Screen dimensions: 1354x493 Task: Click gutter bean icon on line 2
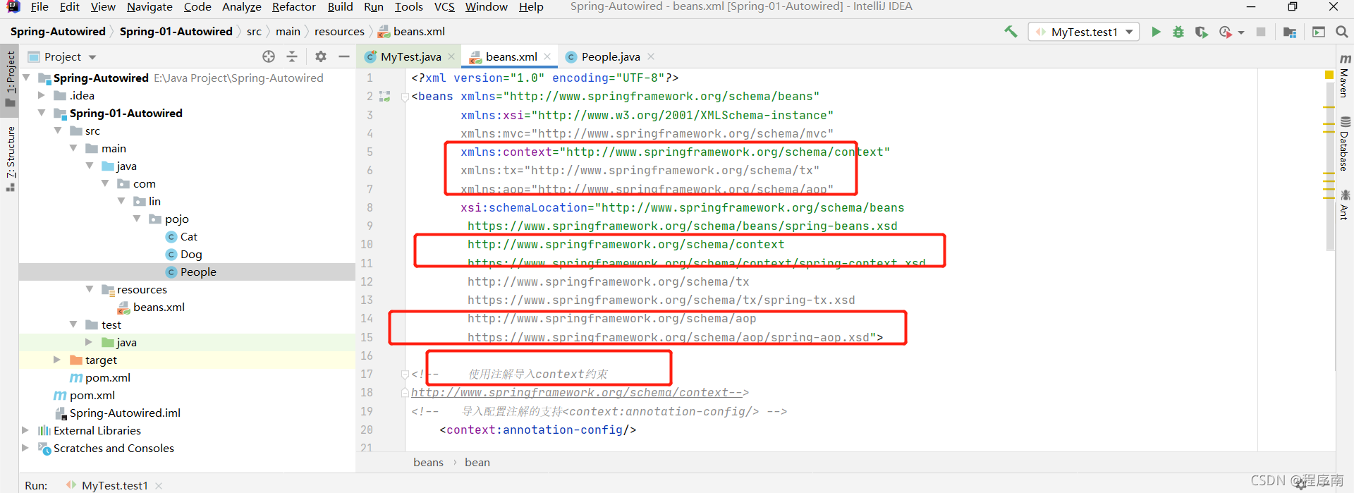coord(384,97)
